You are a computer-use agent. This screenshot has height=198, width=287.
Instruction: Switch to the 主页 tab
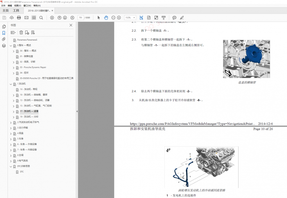pos(5,11)
